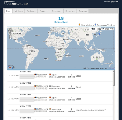Viewport: 122px width, 120px height.
Task: Click the language:Unknown text
Action: point(57,111)
